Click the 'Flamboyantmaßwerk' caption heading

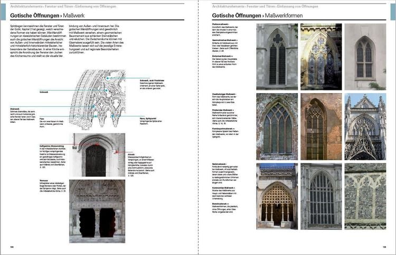(223, 129)
